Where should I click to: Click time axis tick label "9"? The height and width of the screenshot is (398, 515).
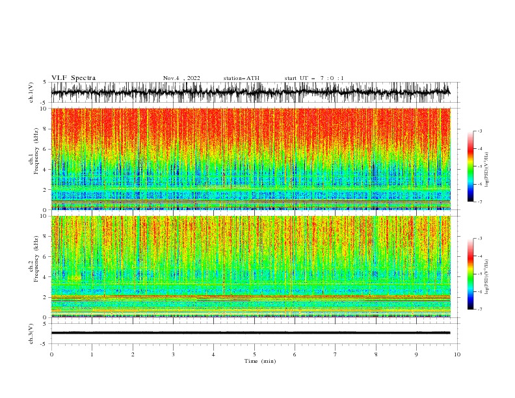tap(416, 354)
